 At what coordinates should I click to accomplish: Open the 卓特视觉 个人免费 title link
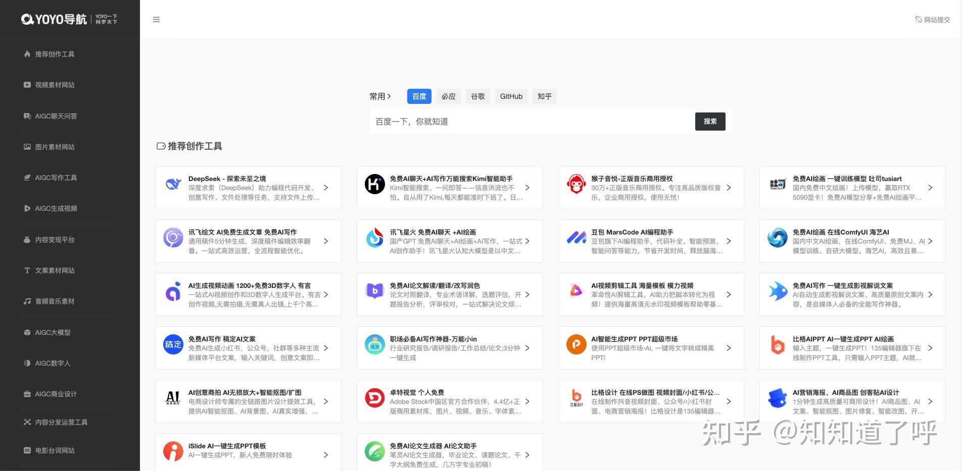417,392
